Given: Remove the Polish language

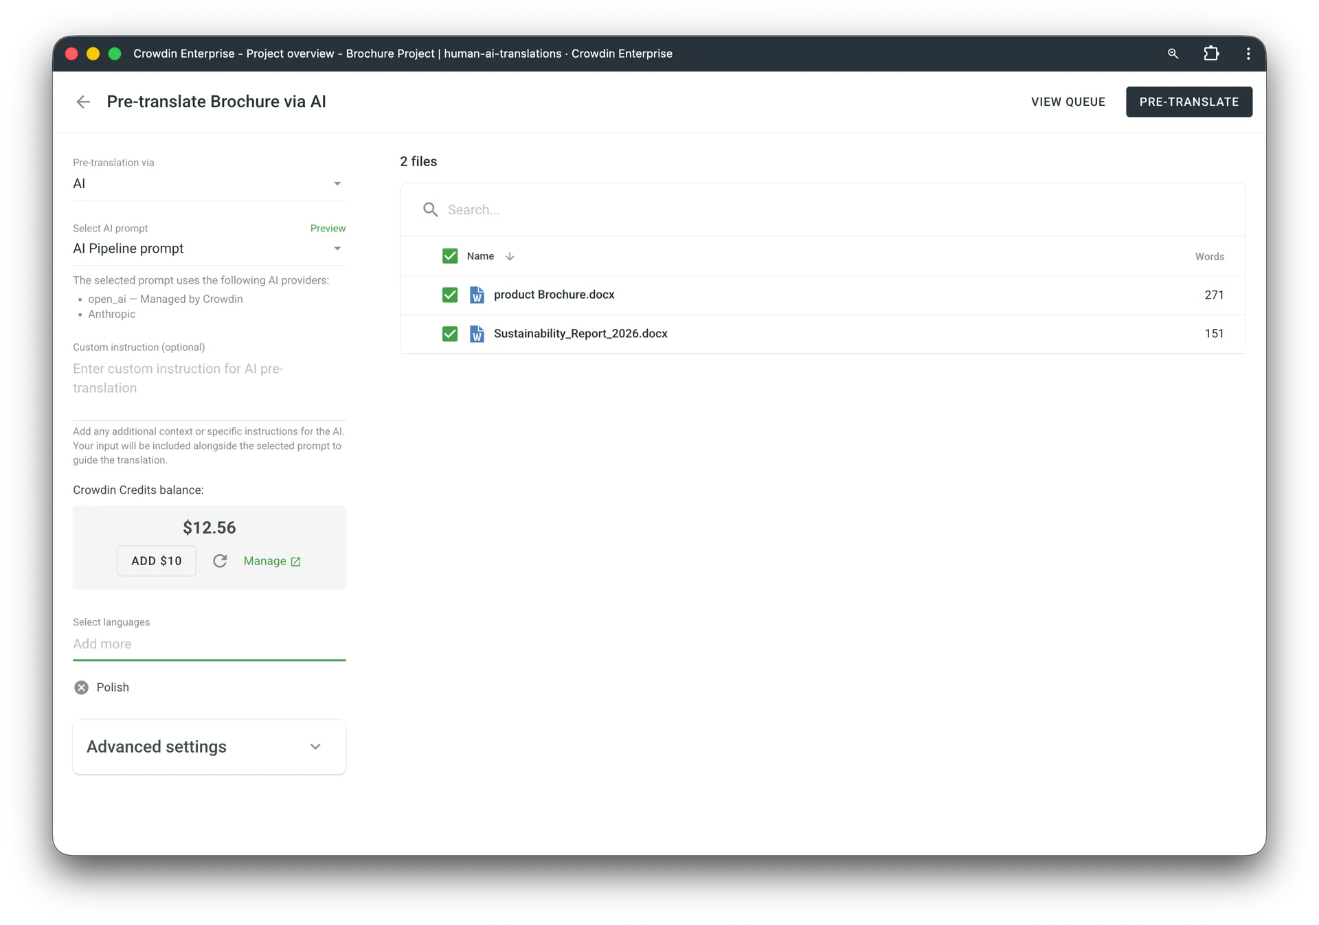Looking at the screenshot, I should 81,687.
